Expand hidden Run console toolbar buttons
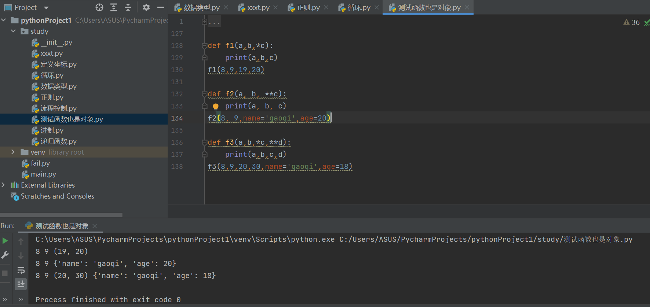The height and width of the screenshot is (307, 650). click(21, 299)
